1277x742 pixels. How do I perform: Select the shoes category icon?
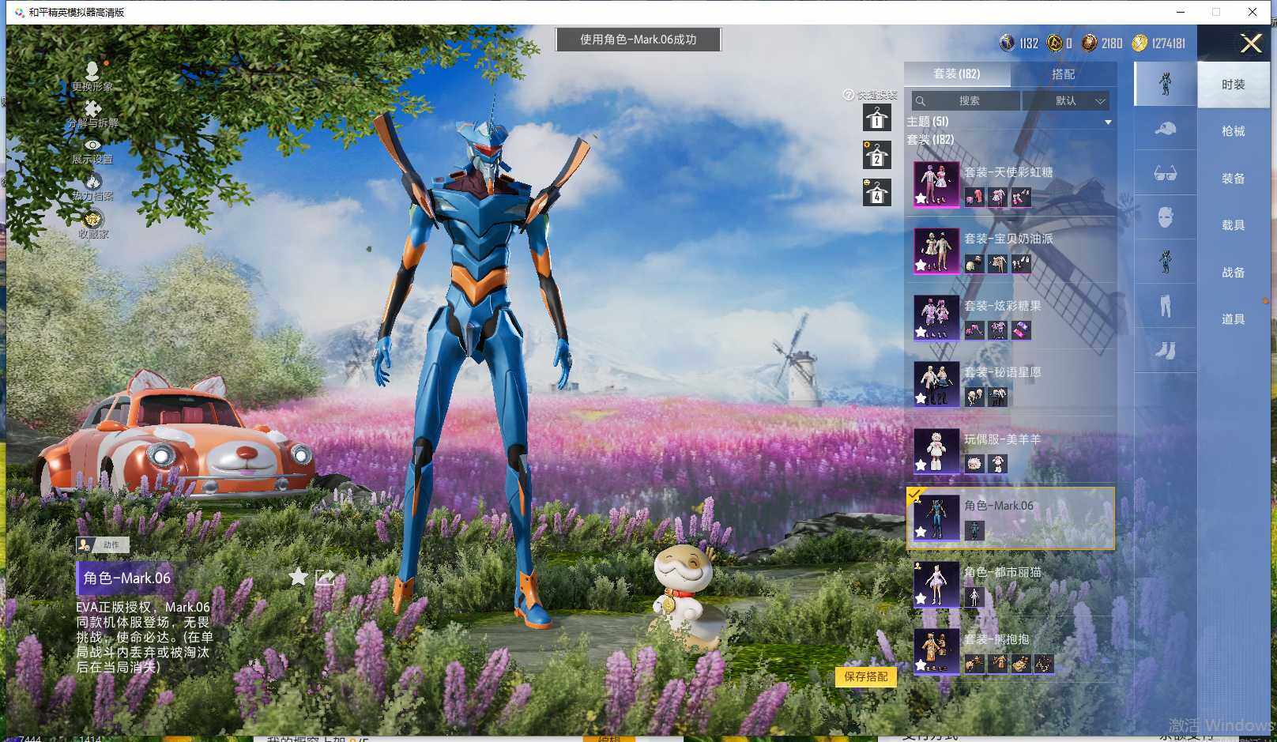pos(1166,350)
